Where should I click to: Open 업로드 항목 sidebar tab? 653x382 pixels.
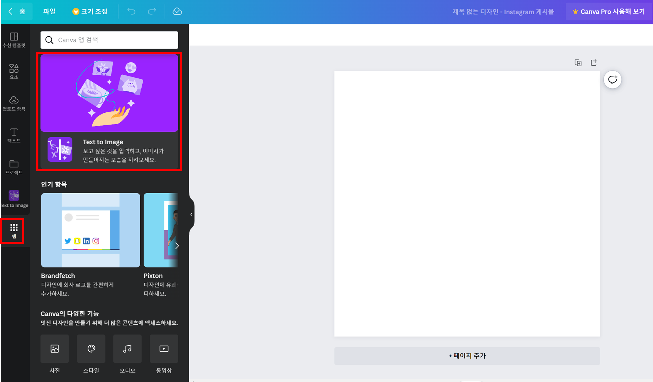[14, 103]
